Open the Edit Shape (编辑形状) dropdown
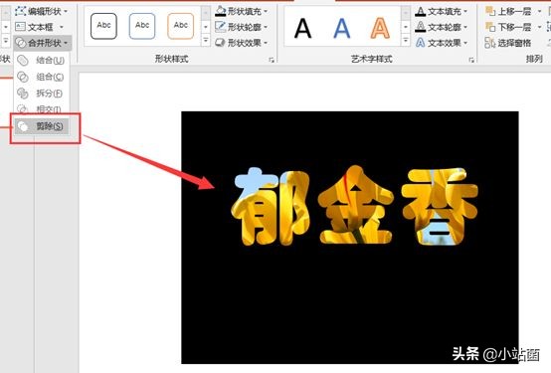This screenshot has height=373, width=551. pos(42,11)
